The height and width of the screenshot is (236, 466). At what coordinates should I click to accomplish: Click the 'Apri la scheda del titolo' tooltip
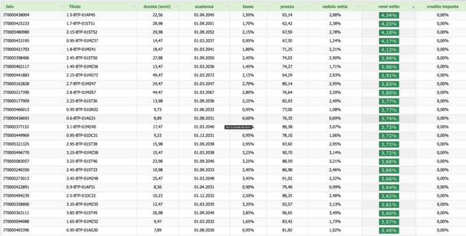(x=237, y=128)
